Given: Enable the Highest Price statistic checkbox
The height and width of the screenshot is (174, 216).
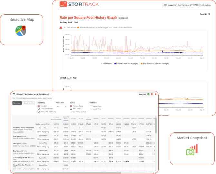Looking at the screenshot, I should [91, 106].
